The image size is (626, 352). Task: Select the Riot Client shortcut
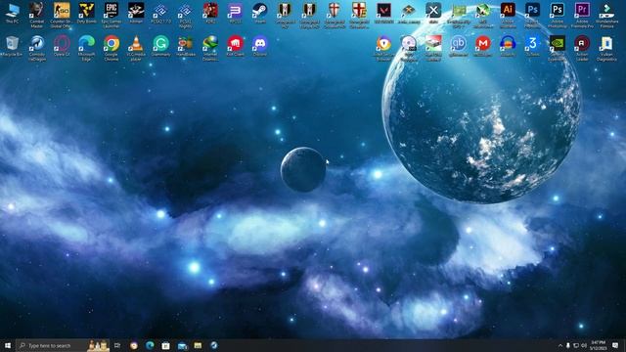pos(235,46)
